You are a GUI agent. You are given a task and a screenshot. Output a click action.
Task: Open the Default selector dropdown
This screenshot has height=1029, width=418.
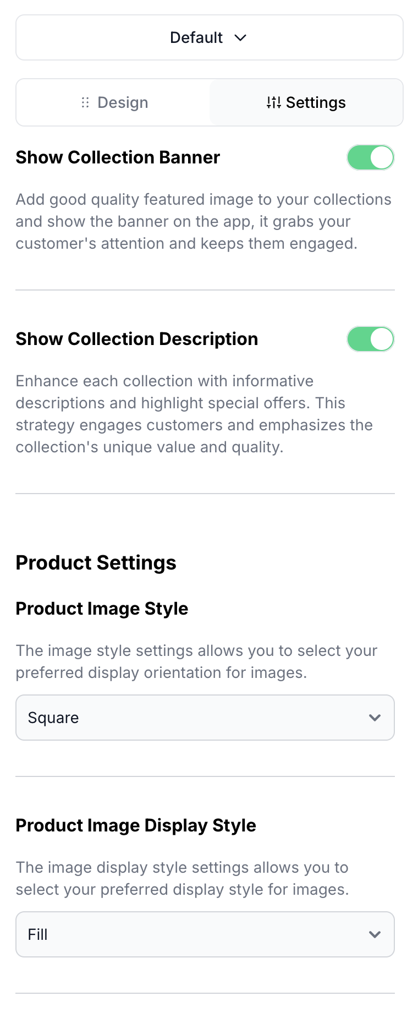(x=209, y=37)
